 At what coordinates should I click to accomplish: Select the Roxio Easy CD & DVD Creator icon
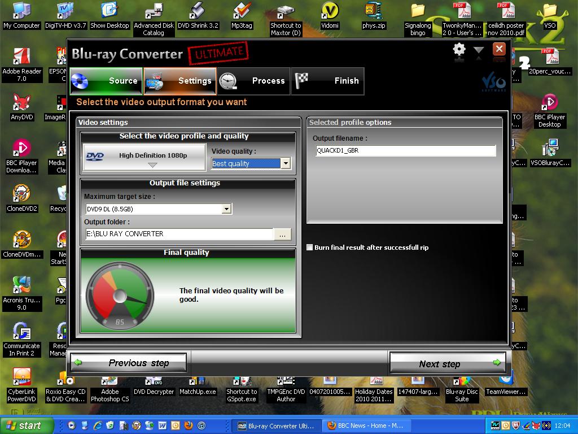pos(65,385)
